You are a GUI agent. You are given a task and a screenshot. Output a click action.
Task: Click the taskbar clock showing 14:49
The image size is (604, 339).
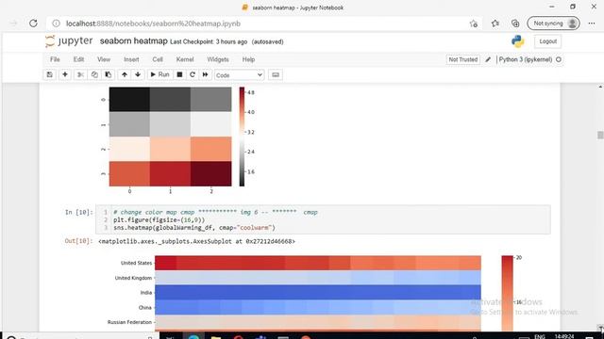[x=564, y=336]
